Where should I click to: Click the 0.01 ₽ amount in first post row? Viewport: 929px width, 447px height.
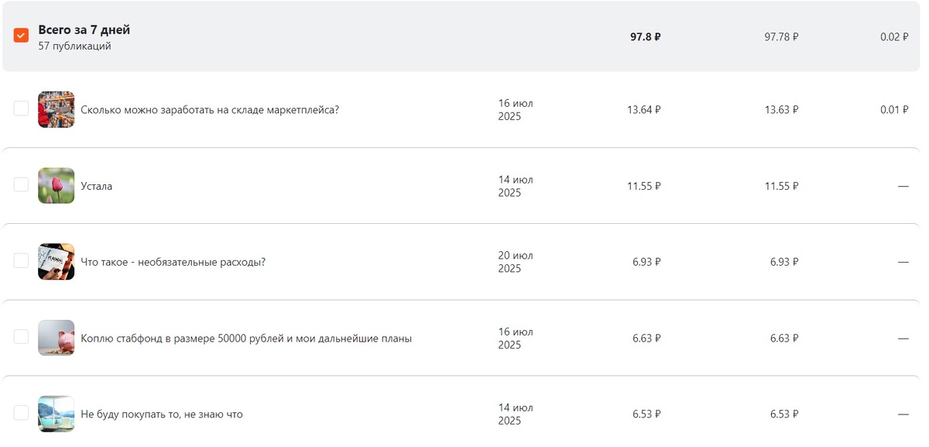tap(894, 110)
